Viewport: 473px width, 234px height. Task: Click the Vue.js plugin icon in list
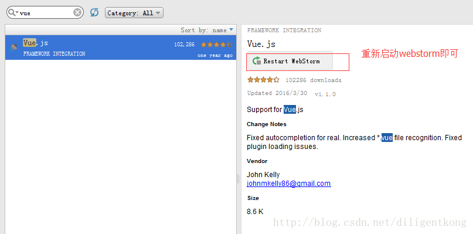tap(14, 47)
